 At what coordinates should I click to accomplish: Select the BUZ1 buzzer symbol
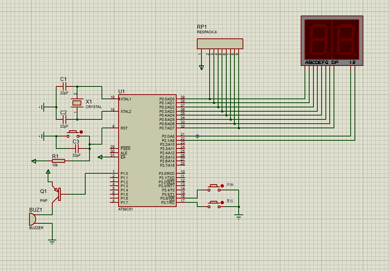click(x=33, y=219)
